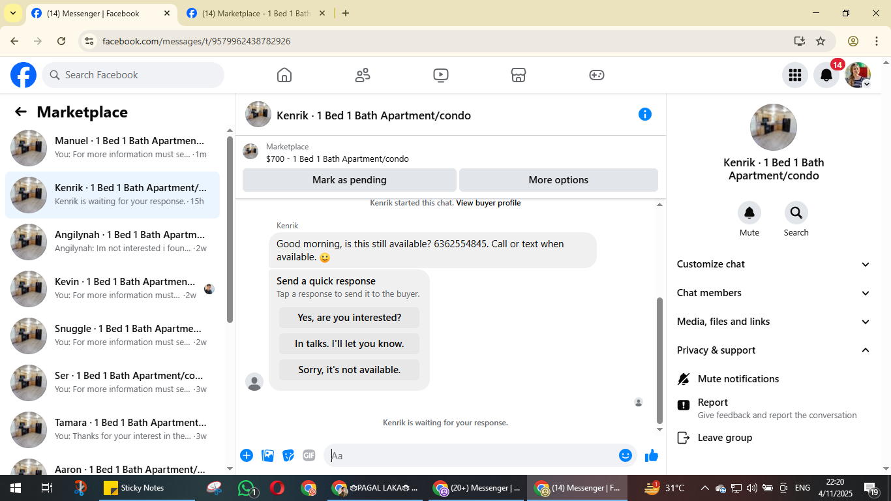Mute this chat with the bell icon
This screenshot has height=501, width=891.
coord(749,213)
